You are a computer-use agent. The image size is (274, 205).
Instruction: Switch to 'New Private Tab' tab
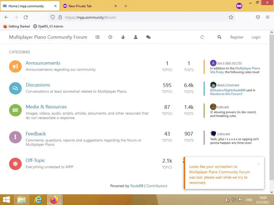tap(90, 6)
